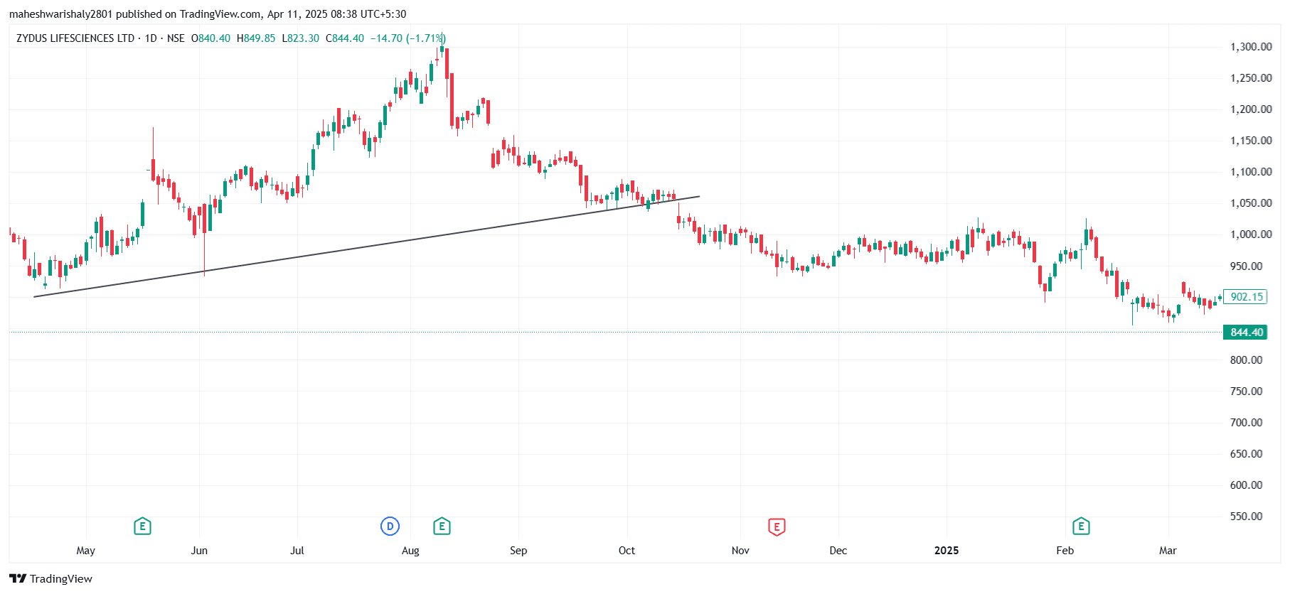Viewport: 1290px width, 594px height.
Task: Click the 650.00 price axis label
Action: (x=1247, y=454)
